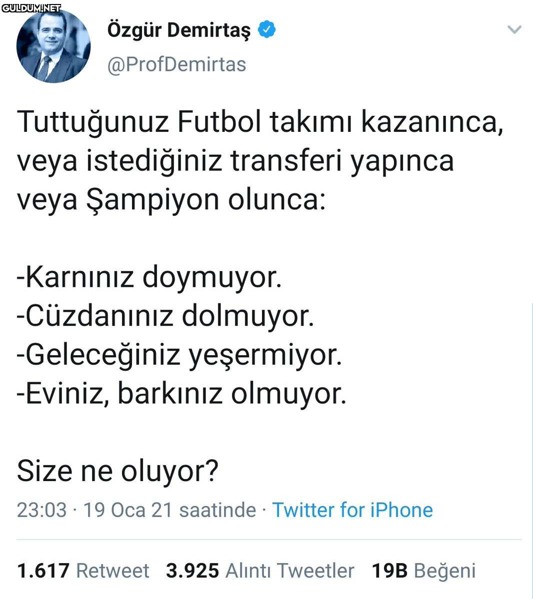This screenshot has height=599, width=533.
Task: Click the GULDUM.NET watermark logo
Action: point(31,8)
